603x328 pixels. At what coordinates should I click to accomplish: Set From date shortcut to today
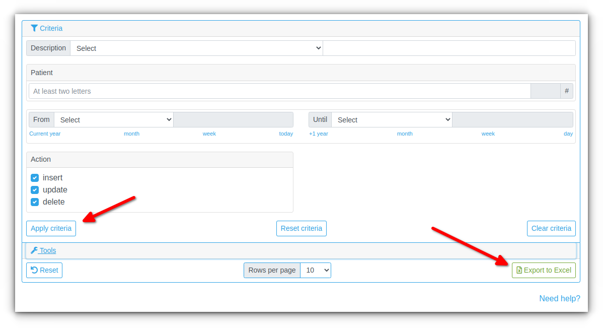click(x=286, y=134)
